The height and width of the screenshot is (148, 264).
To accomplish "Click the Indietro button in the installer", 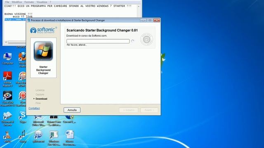I will [x=128, y=110].
